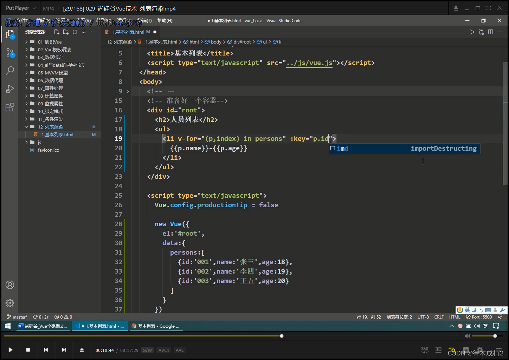Click the PotPlayer volume slider handle

pyautogui.click(x=495, y=336)
